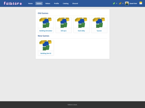Click the folklore logo

pyautogui.click(x=13, y=3)
